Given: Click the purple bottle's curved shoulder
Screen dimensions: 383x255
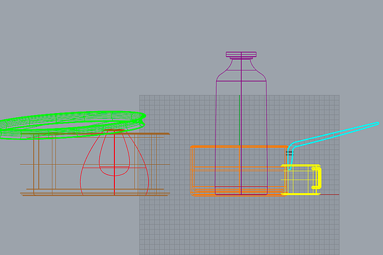Looking at the screenshot, I should (258, 70).
